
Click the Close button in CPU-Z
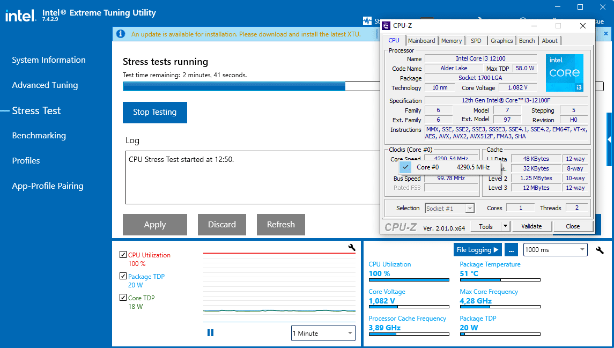click(573, 226)
